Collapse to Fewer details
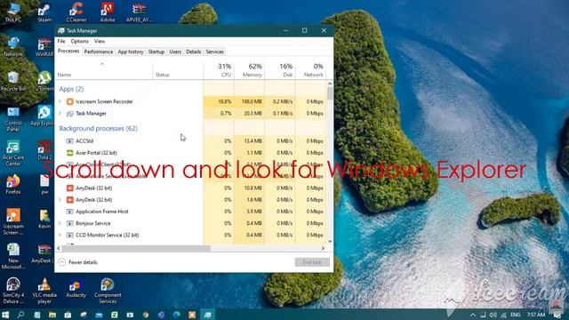The image size is (569, 320). point(78,262)
